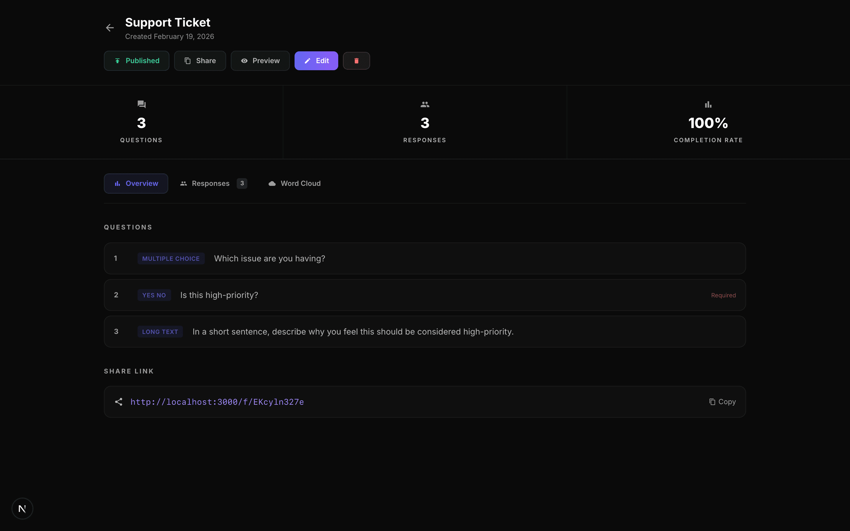Select question 1 Which issue are you having
850x531 pixels.
click(425, 258)
